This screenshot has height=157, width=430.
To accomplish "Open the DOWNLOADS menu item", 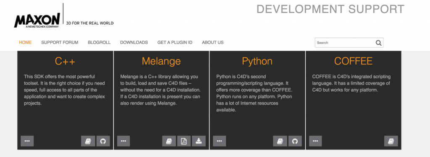I will click(x=134, y=42).
